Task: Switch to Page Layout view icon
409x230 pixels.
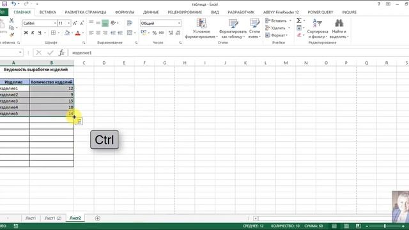Action: click(x=346, y=226)
